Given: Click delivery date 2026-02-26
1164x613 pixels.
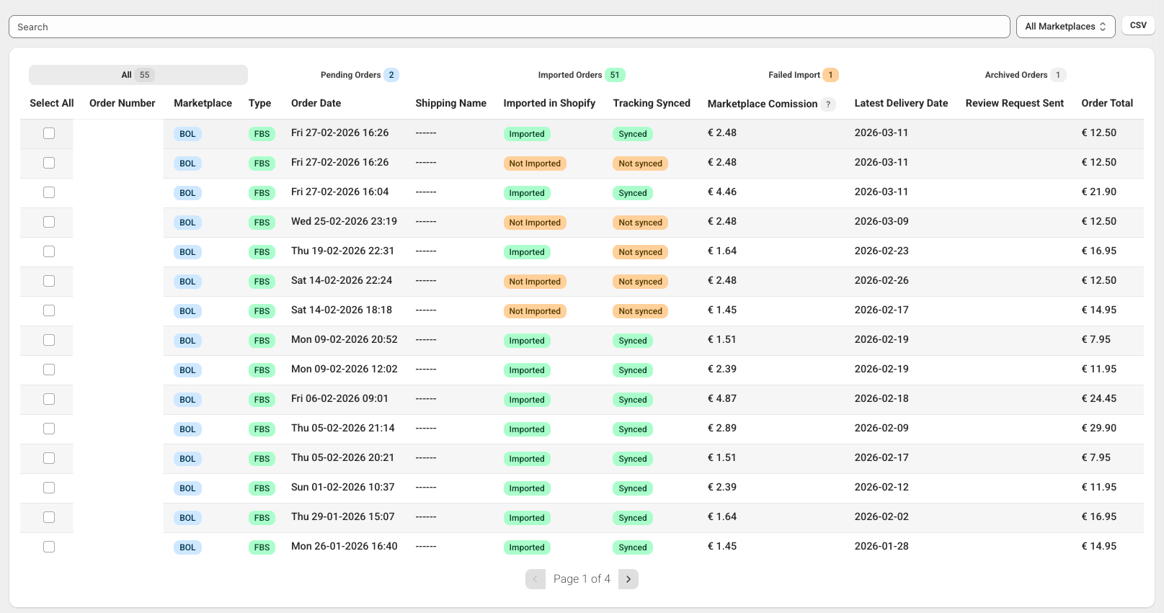Looking at the screenshot, I should pos(881,280).
